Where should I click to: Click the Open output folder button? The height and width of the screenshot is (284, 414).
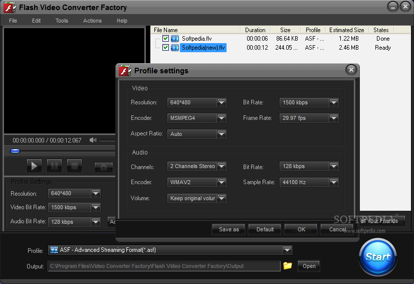309,266
